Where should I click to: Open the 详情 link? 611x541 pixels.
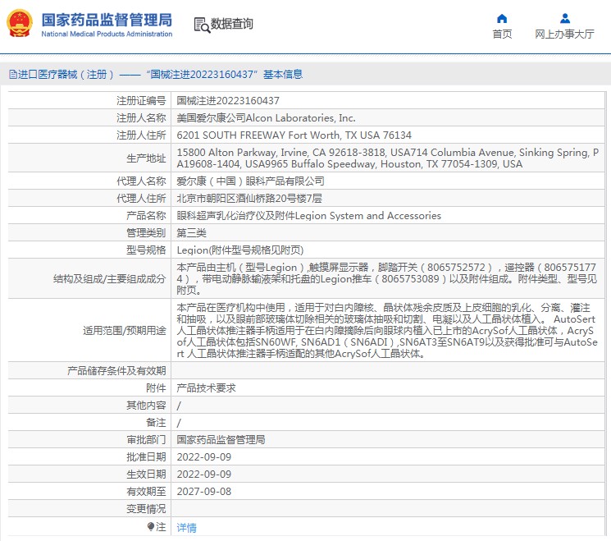point(187,528)
